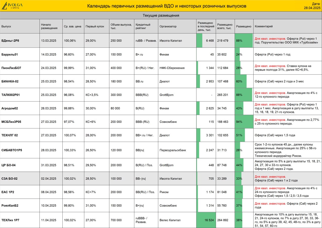Select the ТАЛК002Р01 issue name
Screen dimensions: 322x228
tap(11, 95)
